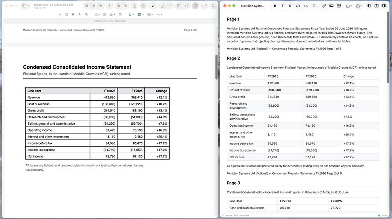This screenshot has height=219, width=392.
Task: Click the markdown editor's vertical scrollbar
Action: coord(388,48)
